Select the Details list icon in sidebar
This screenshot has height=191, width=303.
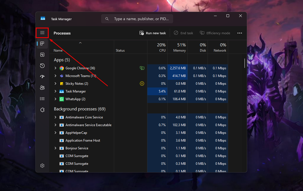42,99
